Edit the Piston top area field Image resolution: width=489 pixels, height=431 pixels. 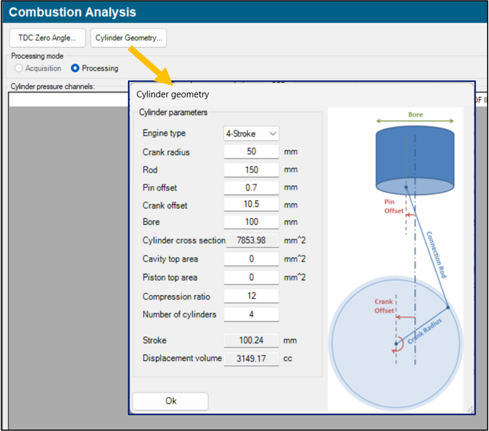coord(252,277)
